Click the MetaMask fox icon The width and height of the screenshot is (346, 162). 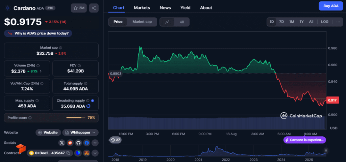87,153
